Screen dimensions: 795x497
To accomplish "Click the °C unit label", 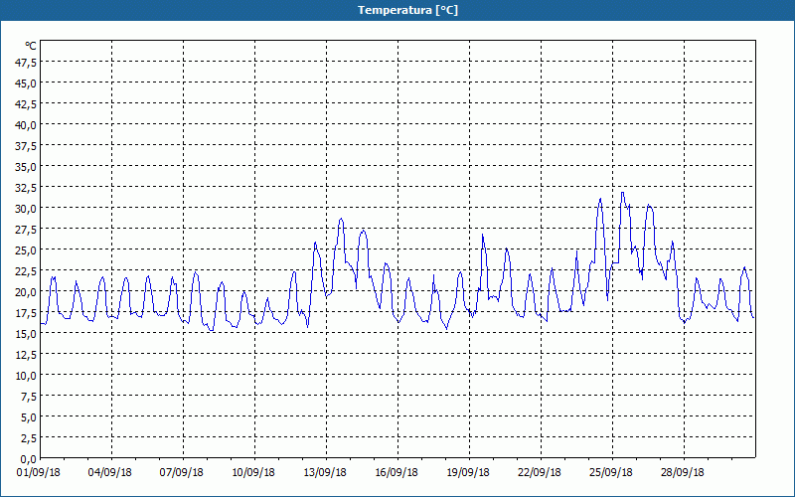I will click(31, 46).
